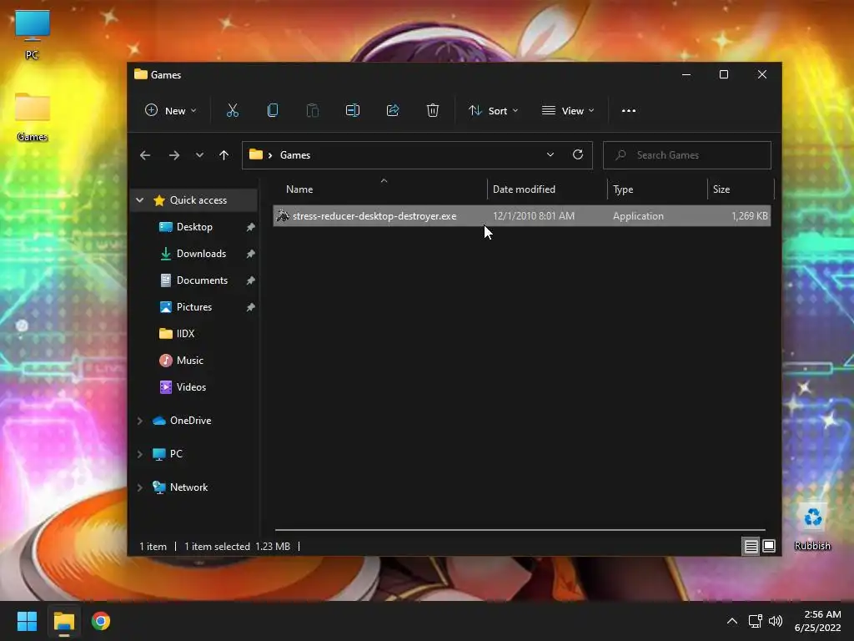The width and height of the screenshot is (854, 641).
Task: Open the View options dropdown
Action: coord(568,111)
